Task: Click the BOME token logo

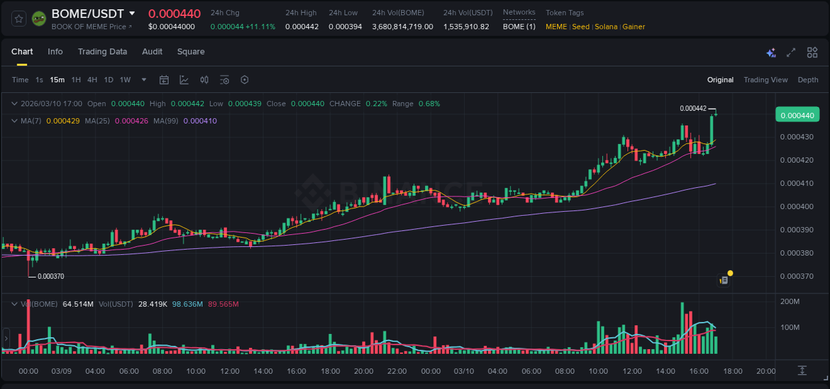Action: (39, 18)
